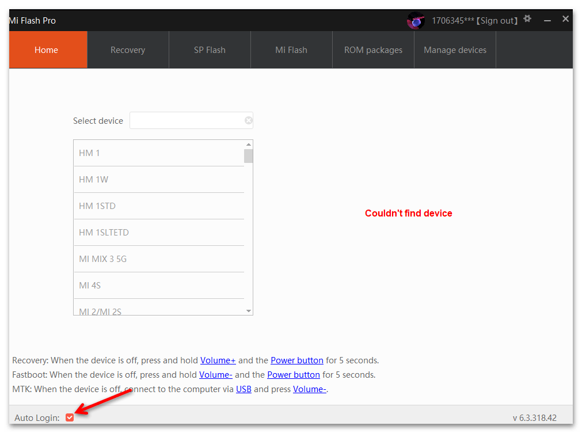Screen dimensions: 582x433
Task: Click the Volume- link in the MTK line
Action: pyautogui.click(x=310, y=389)
